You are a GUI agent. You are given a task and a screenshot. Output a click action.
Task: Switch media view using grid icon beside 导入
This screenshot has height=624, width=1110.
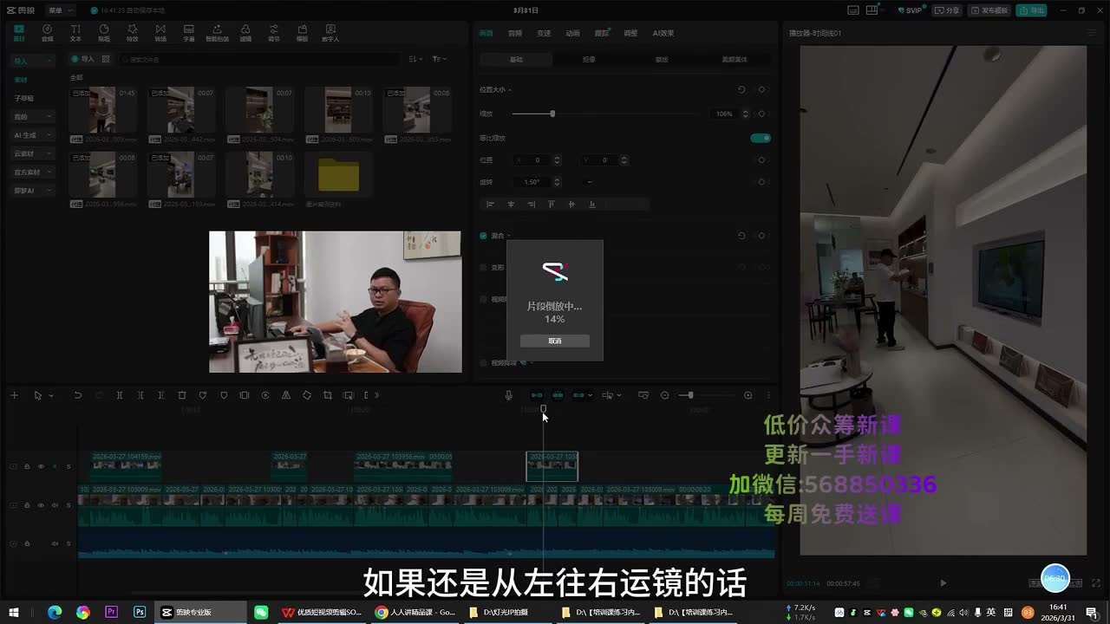coord(106,59)
